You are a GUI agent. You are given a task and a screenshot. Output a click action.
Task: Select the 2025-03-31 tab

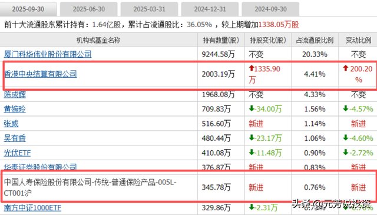(149, 9)
